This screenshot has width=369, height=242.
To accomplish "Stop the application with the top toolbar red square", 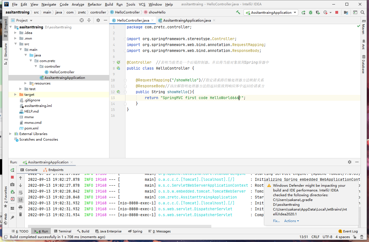I will tap(337, 12).
